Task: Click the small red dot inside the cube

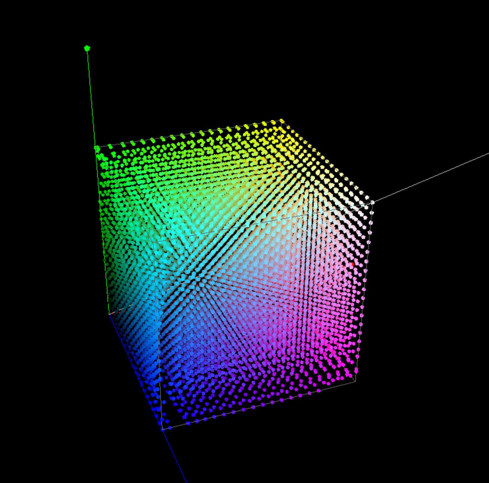Action: (x=352, y=265)
